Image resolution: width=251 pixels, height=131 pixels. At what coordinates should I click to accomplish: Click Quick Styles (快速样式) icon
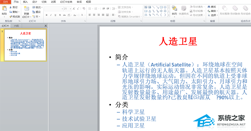coord(184,9)
